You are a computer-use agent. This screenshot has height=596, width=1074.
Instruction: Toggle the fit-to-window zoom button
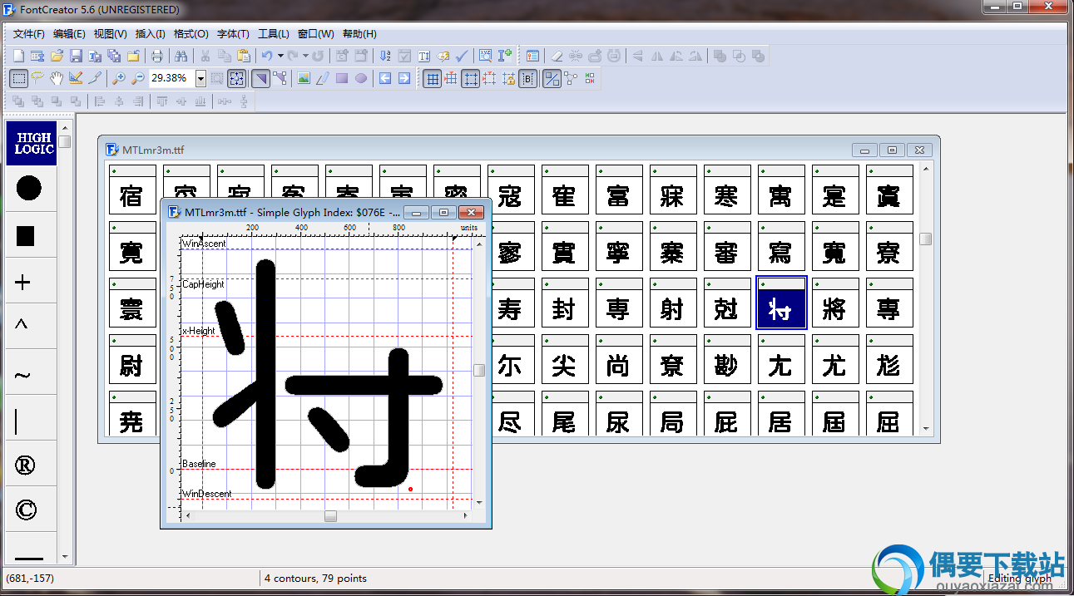[236, 78]
